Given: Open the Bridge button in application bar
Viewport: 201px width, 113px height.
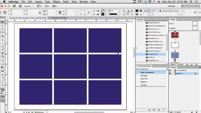Looking at the screenshot, I should pyautogui.click(x=20, y=6).
